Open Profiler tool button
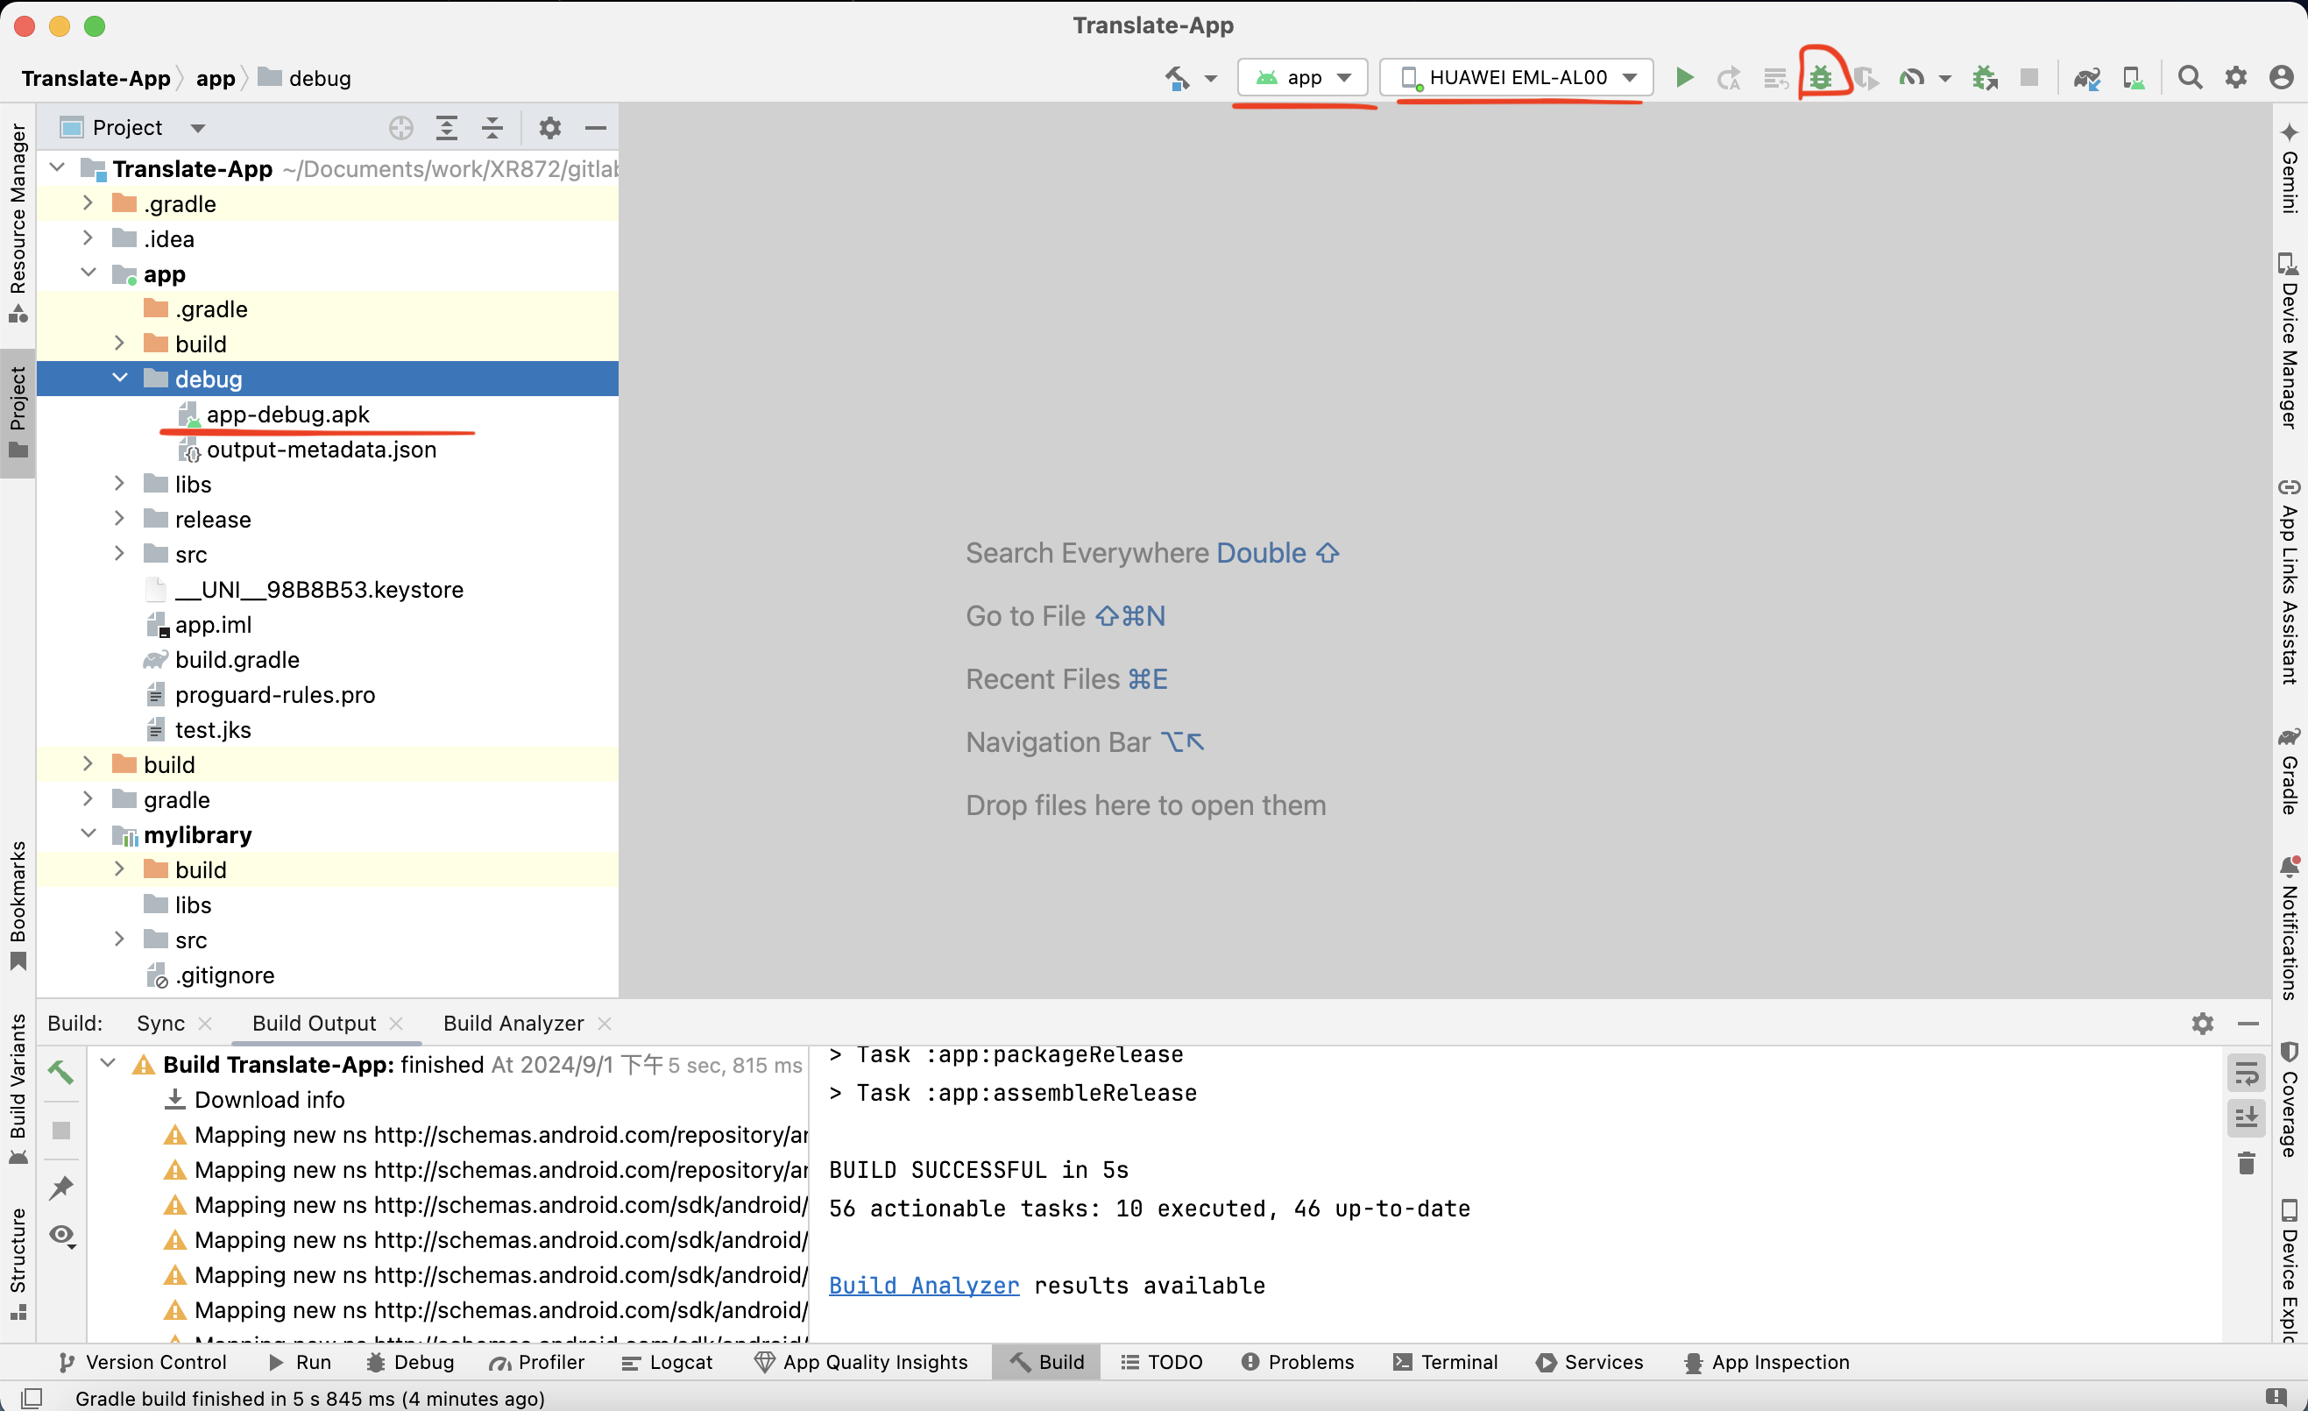 [537, 1362]
